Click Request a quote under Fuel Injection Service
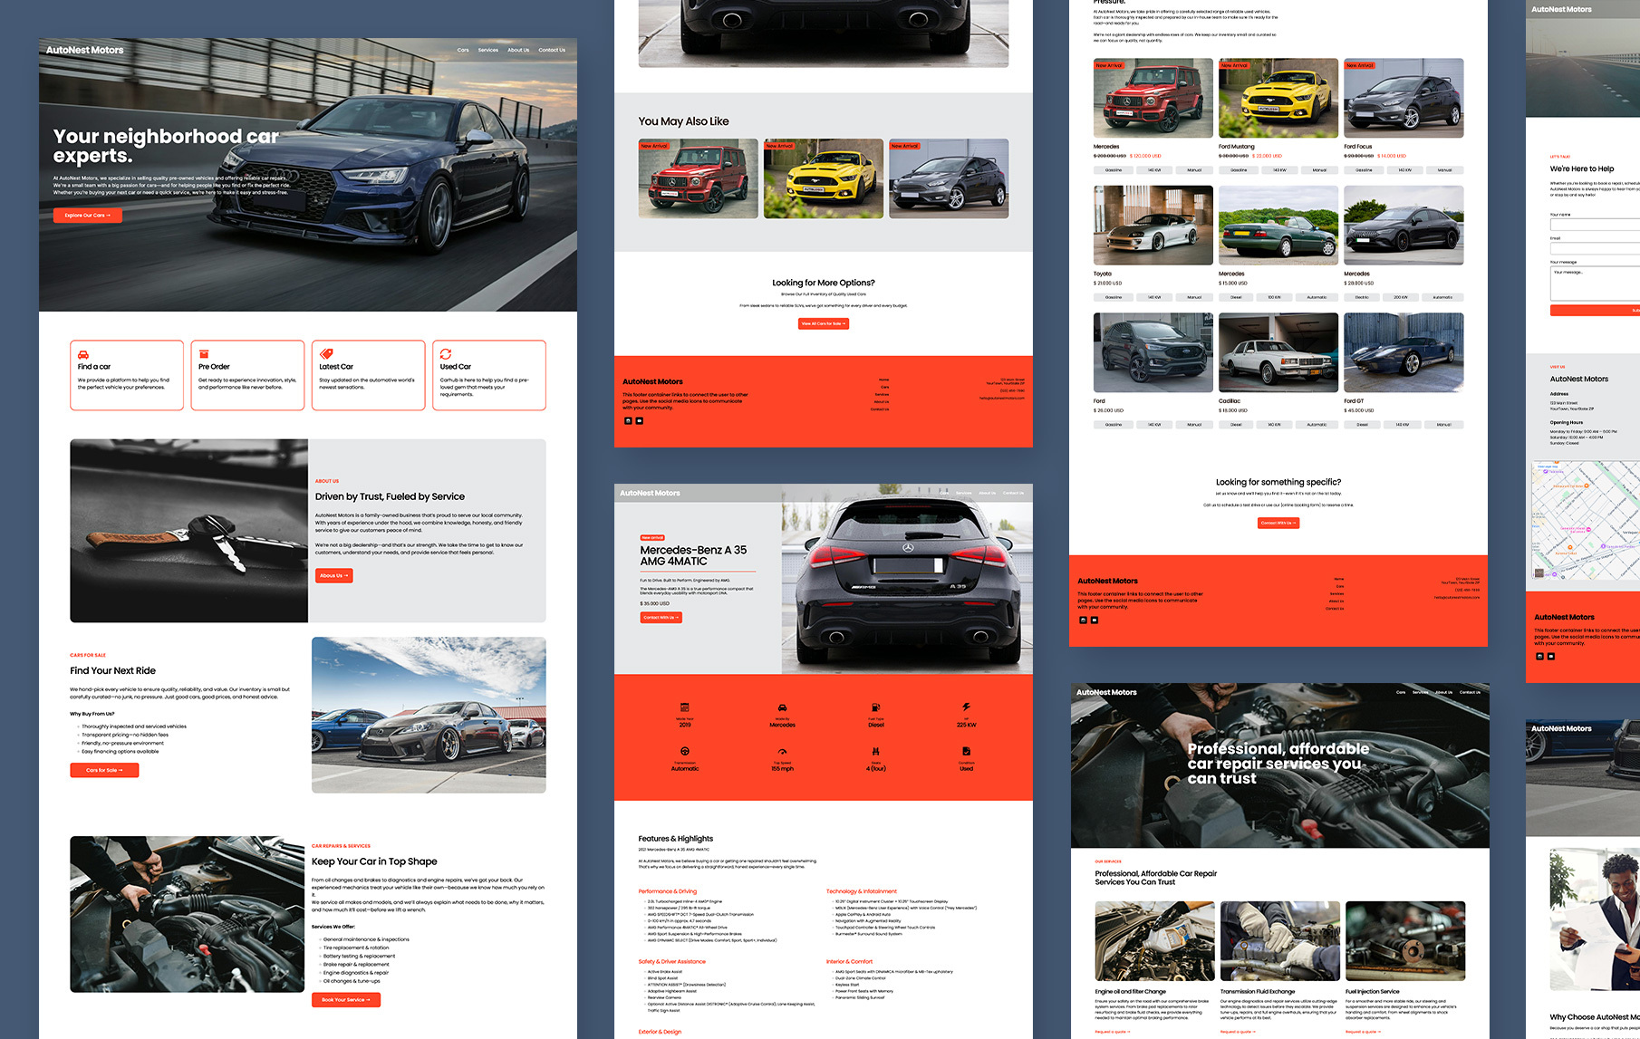The height and width of the screenshot is (1039, 1640). coord(1364,1032)
